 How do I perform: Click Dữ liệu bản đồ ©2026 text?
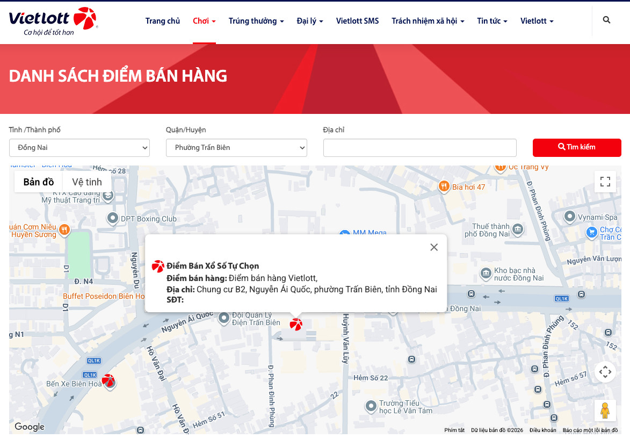click(x=497, y=430)
